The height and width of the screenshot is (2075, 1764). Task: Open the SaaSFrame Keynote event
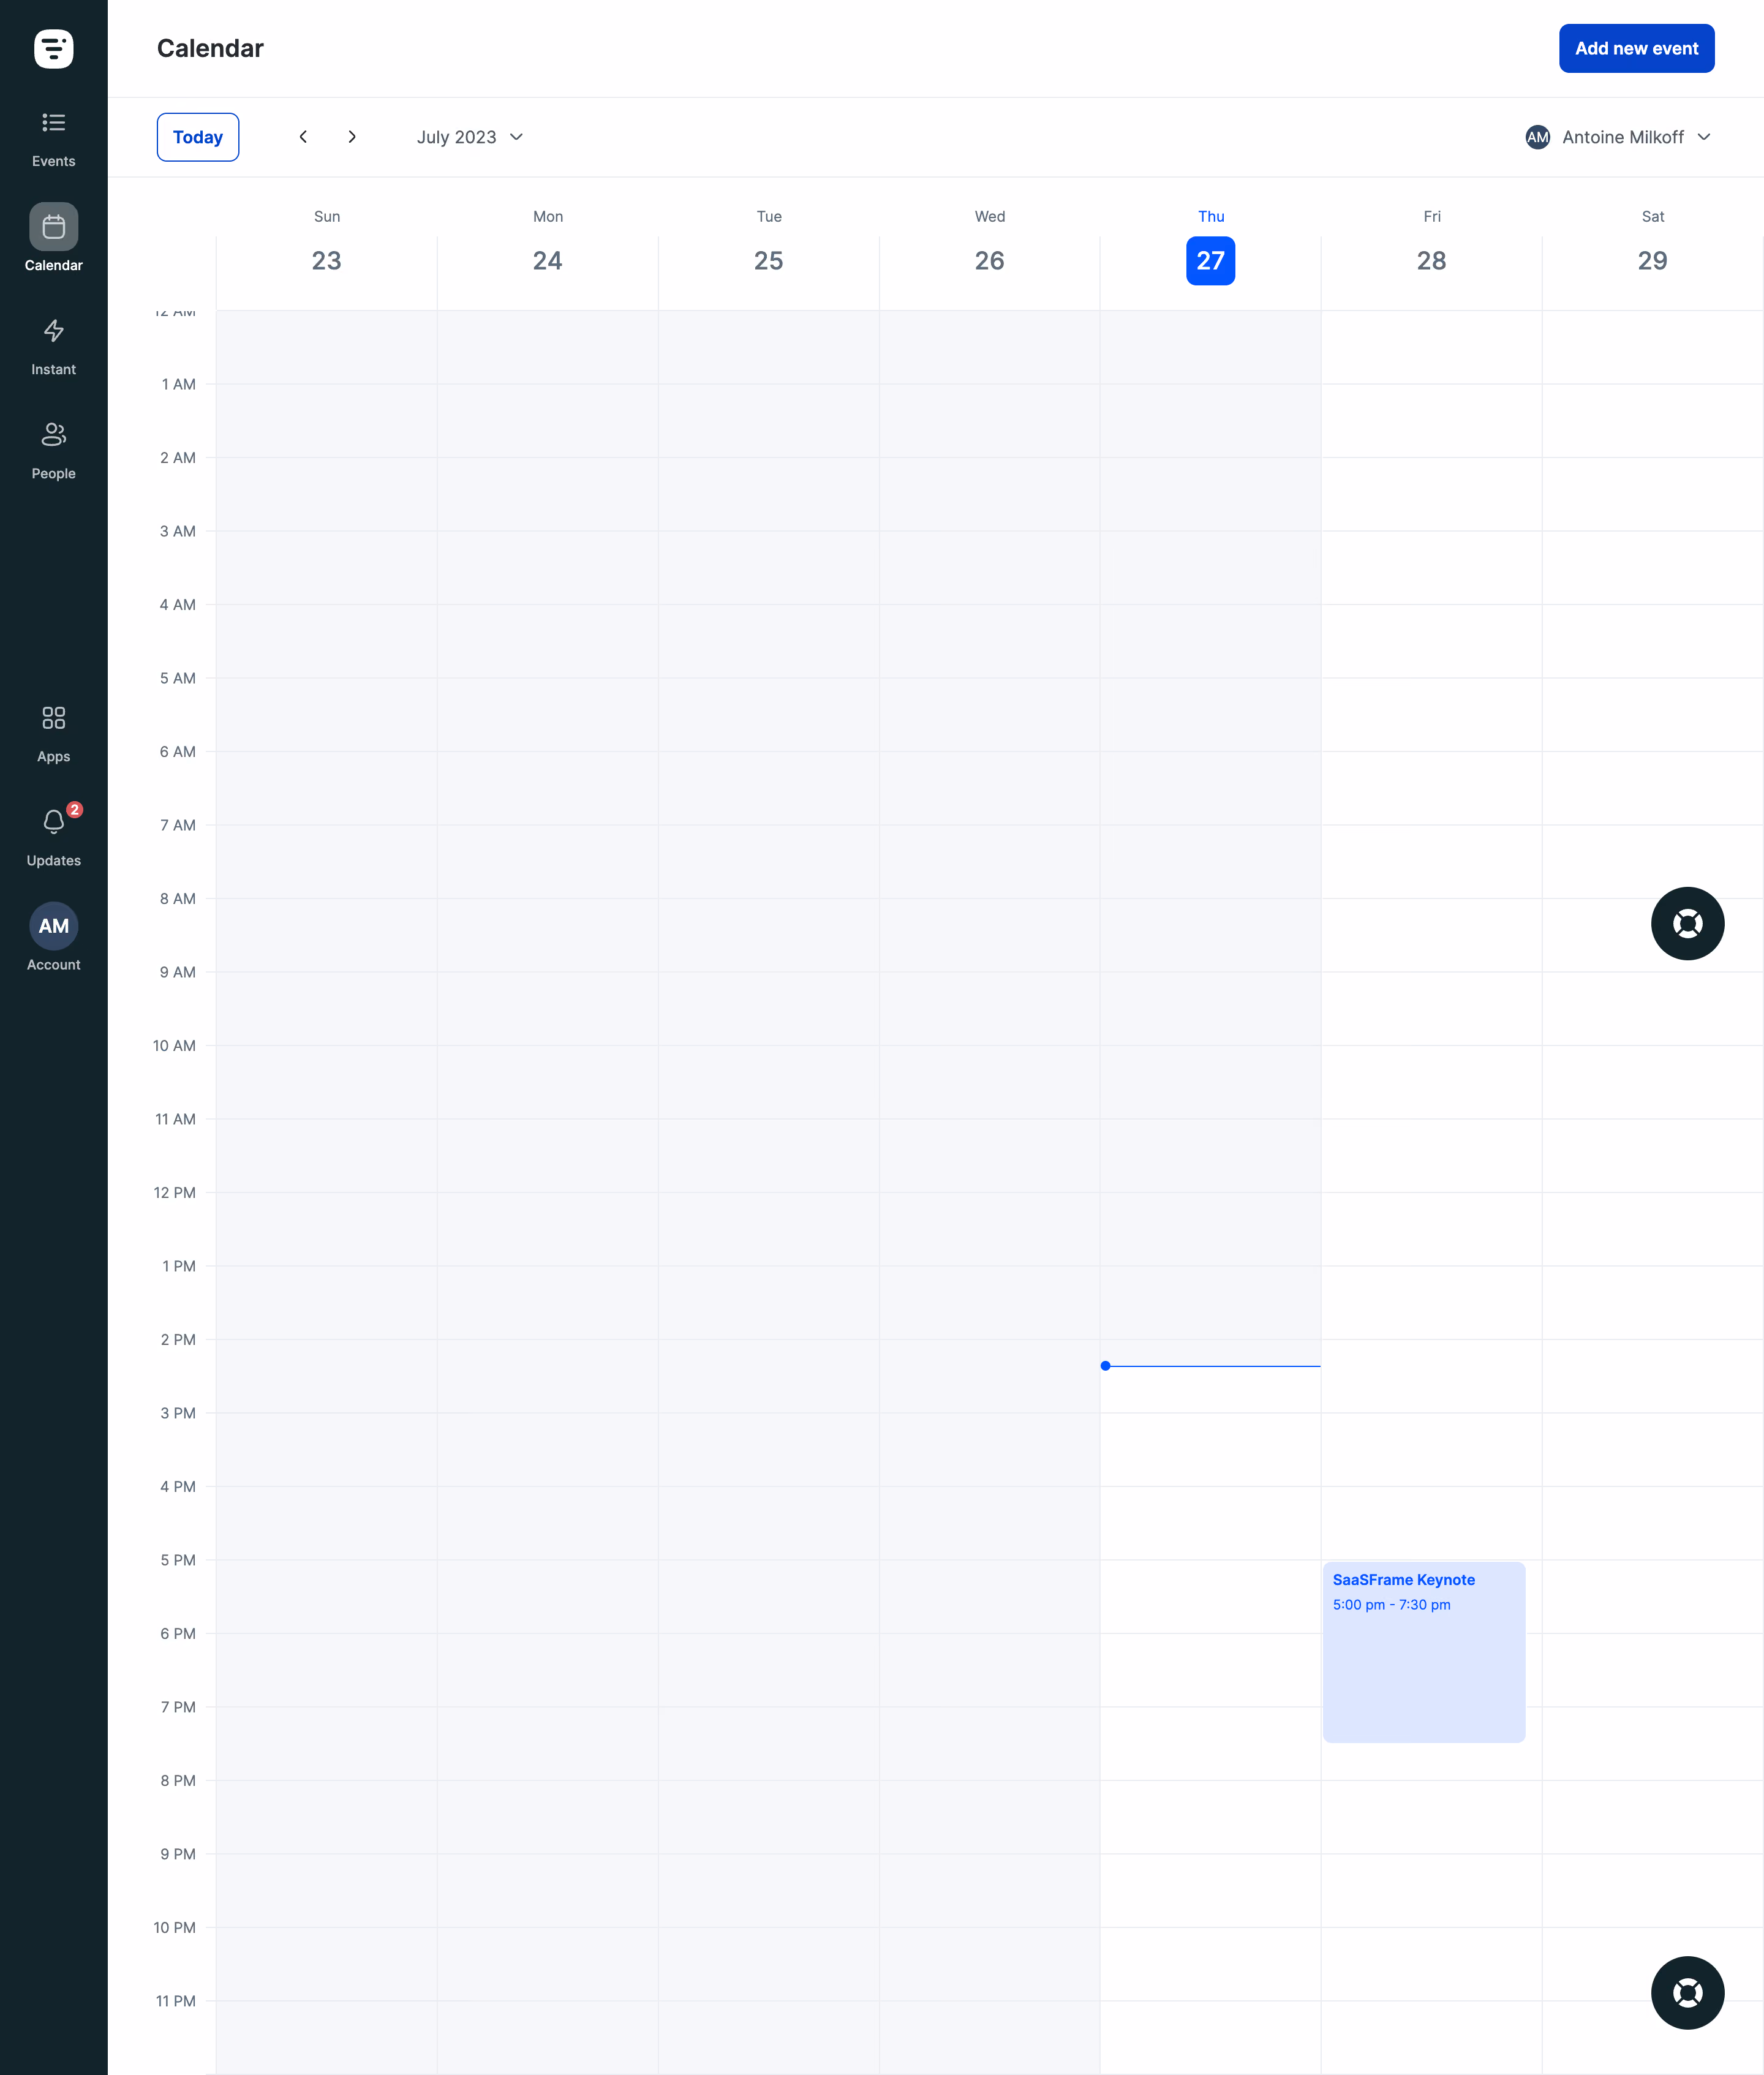click(x=1423, y=1652)
